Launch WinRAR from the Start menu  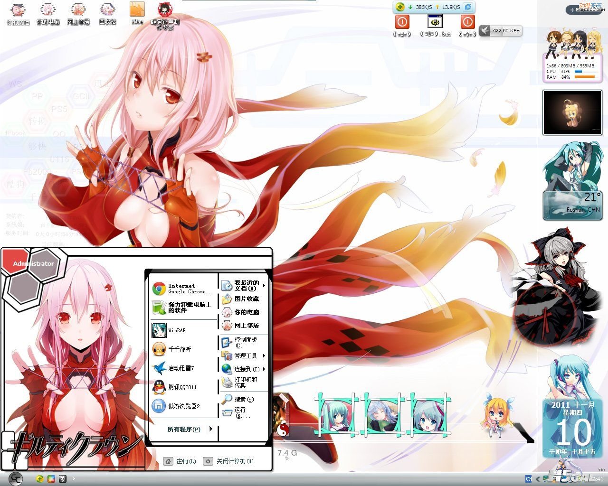(x=176, y=330)
